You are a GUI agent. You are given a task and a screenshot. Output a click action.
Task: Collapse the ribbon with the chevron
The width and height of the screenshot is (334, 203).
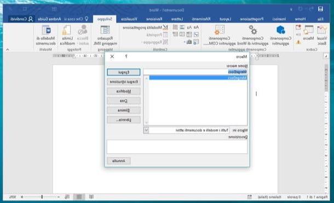(8, 49)
